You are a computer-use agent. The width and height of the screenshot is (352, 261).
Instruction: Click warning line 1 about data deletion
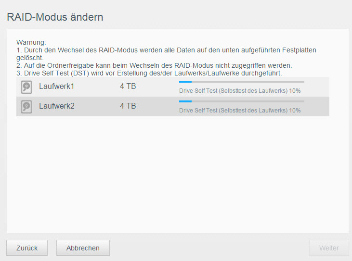pyautogui.click(x=166, y=54)
